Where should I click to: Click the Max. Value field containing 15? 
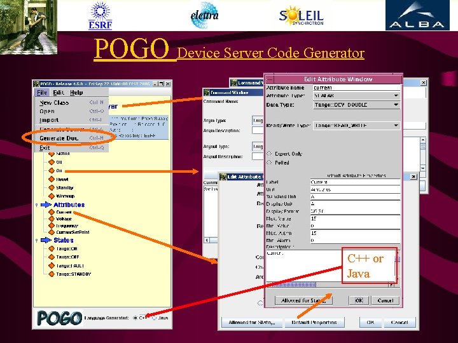355,219
